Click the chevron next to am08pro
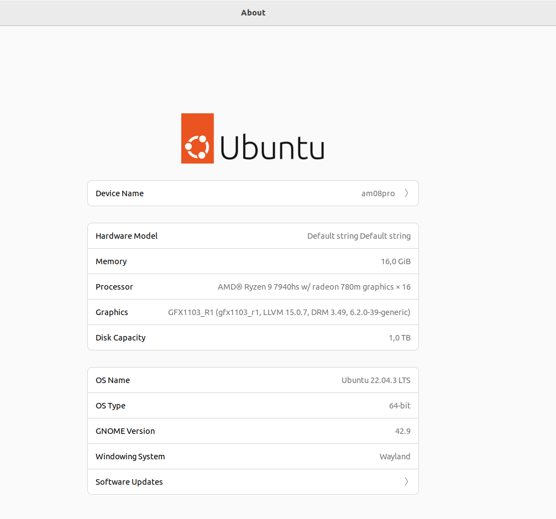The width and height of the screenshot is (556, 519). (406, 193)
